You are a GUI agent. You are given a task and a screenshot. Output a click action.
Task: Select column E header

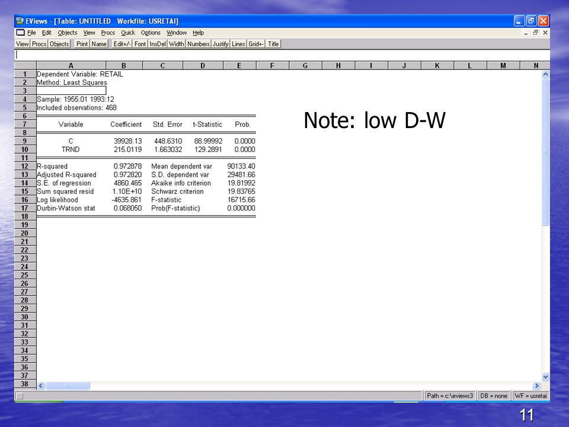click(239, 66)
